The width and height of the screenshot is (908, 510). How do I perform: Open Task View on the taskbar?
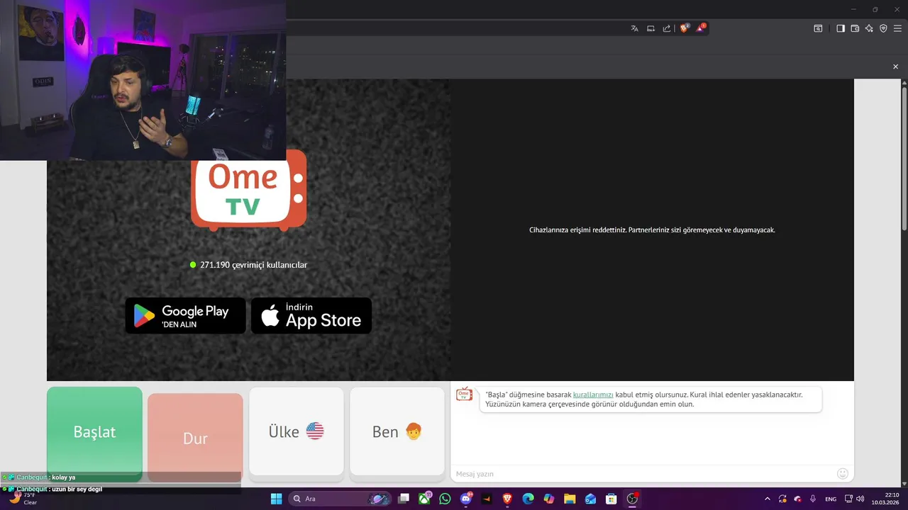(x=404, y=499)
